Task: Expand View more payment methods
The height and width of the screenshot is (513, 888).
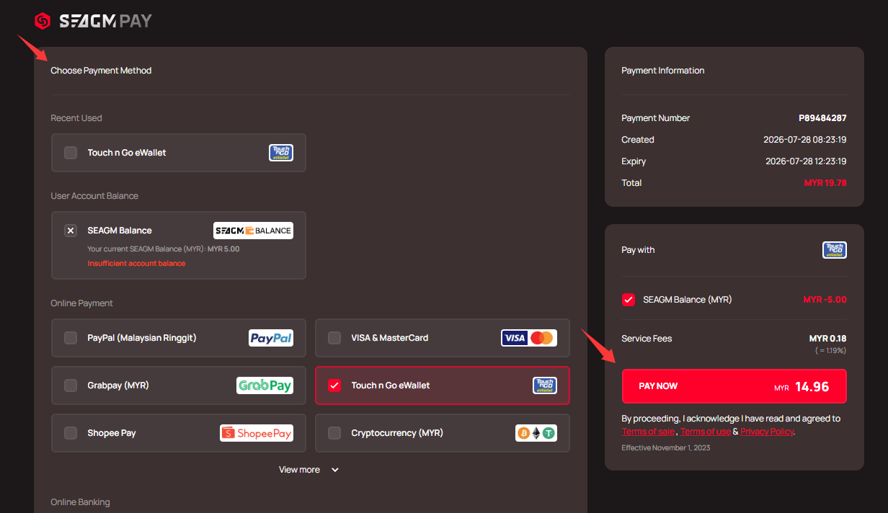Action: point(308,470)
